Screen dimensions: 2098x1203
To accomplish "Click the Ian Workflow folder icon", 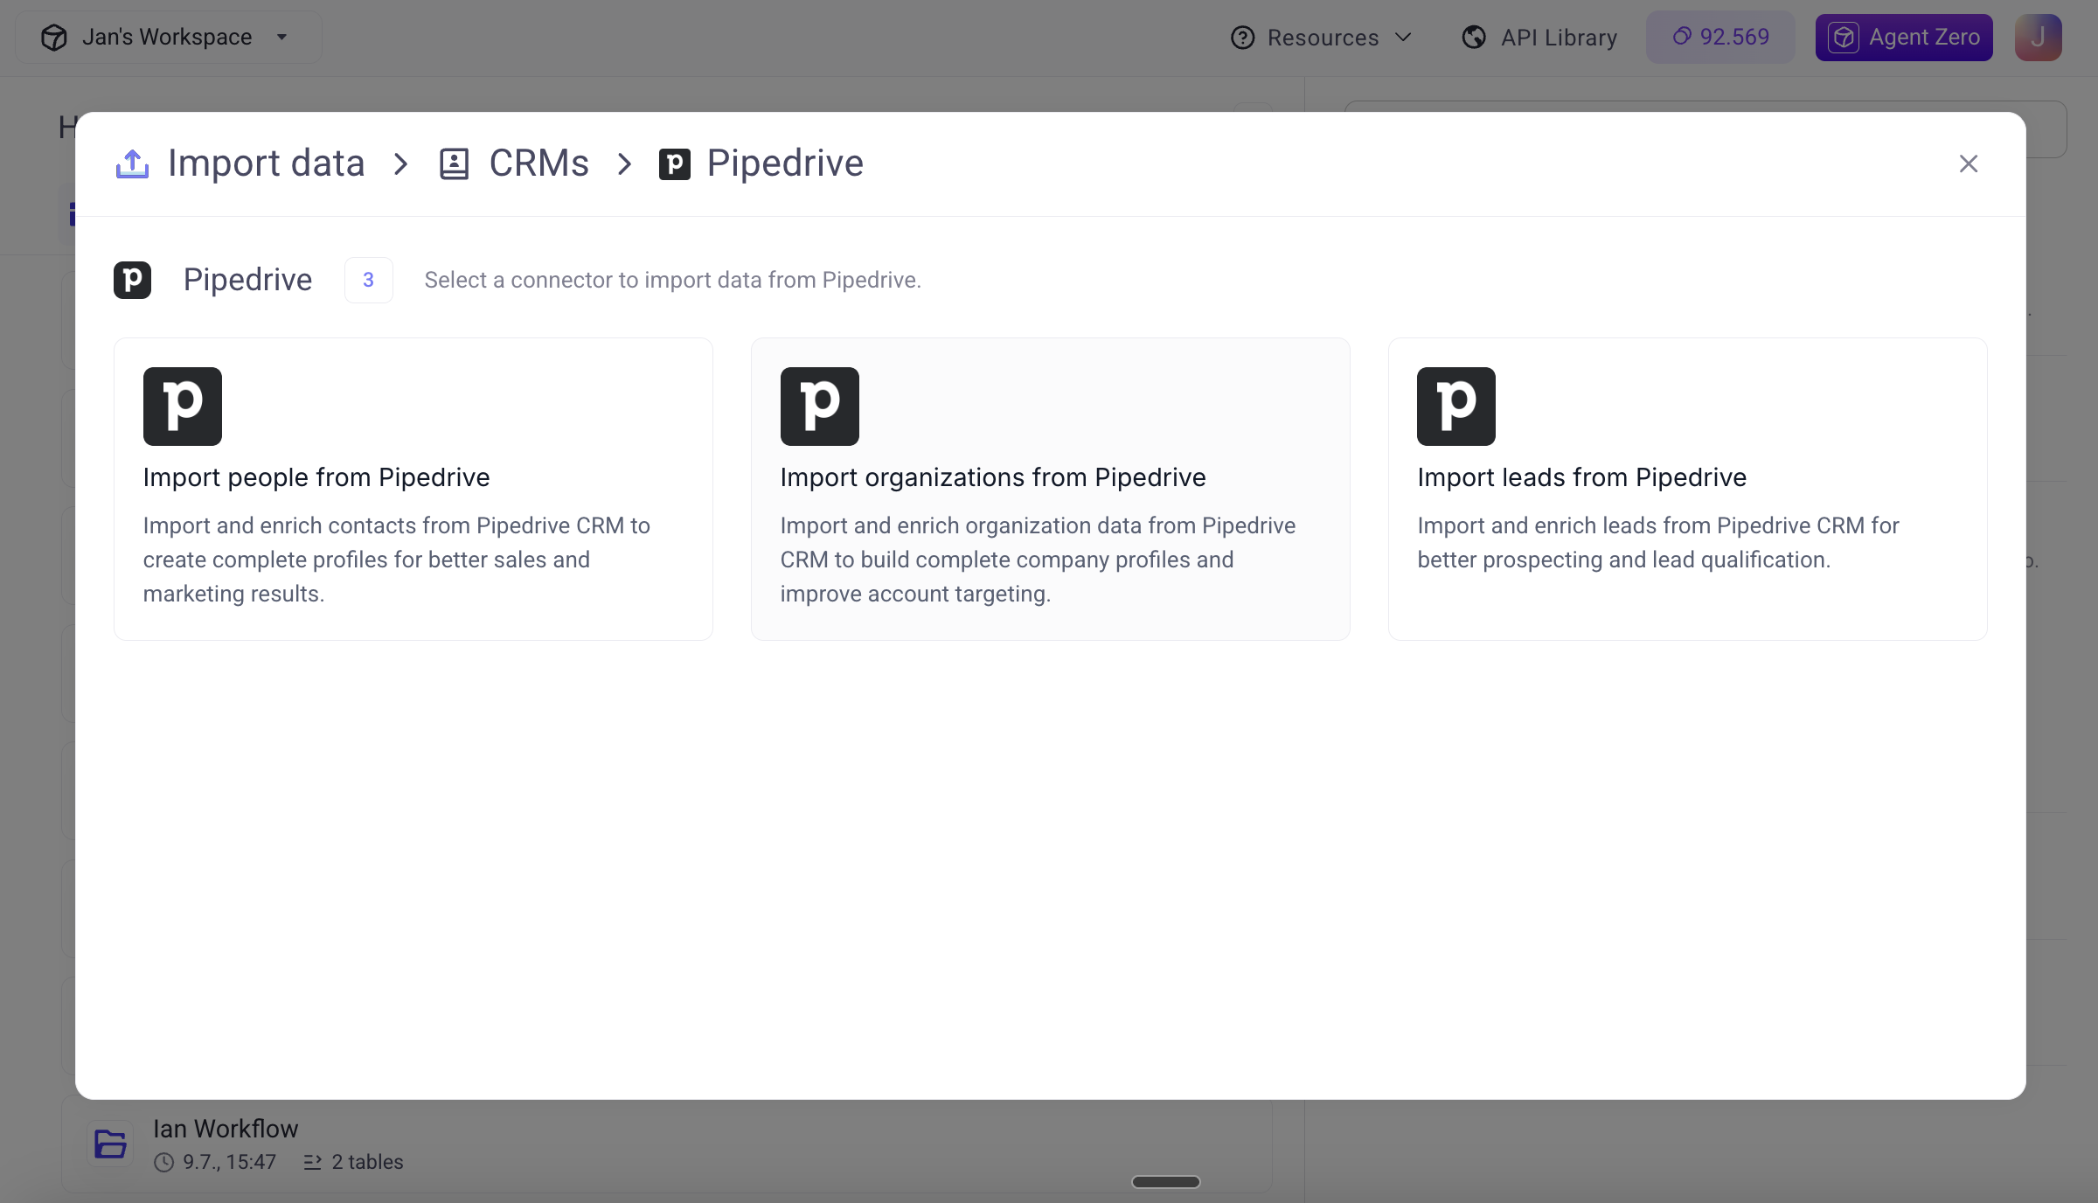I will [x=110, y=1144].
